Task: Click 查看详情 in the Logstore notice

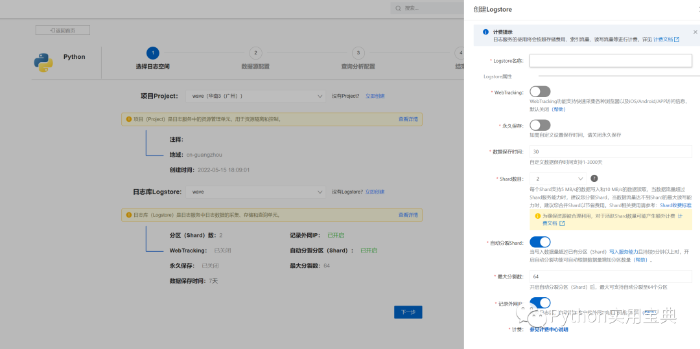Action: pyautogui.click(x=408, y=215)
